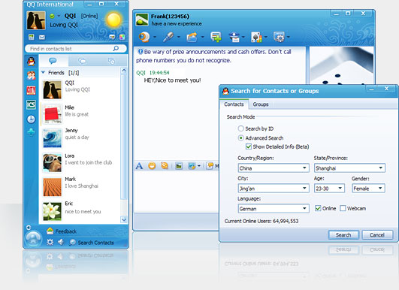399x290 pixels.
Task: Click the sun weather icon
Action: click(113, 20)
